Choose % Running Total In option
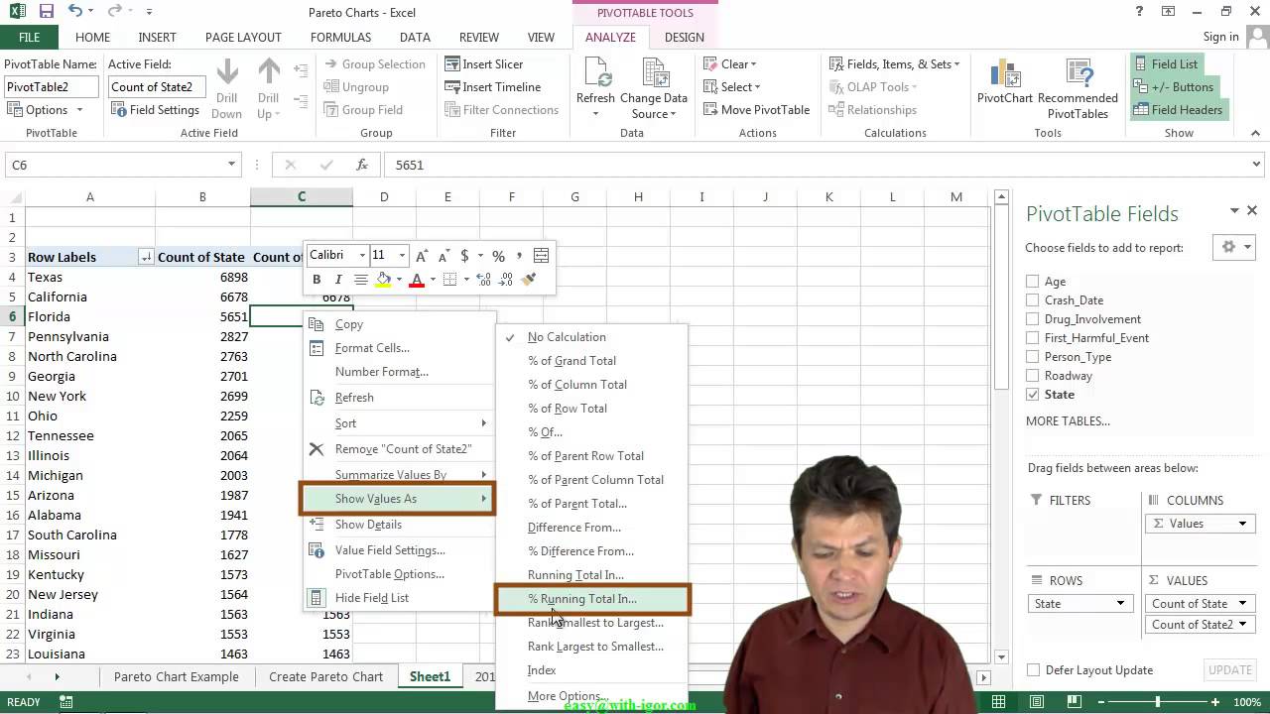This screenshot has height=714, width=1270. [592, 599]
